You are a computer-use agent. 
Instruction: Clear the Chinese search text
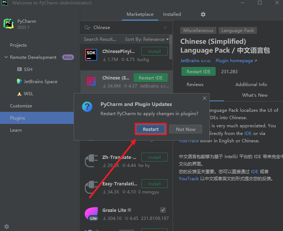(165, 28)
